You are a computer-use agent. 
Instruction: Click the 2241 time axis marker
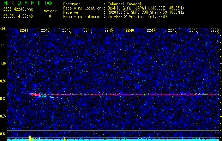(x=24, y=30)
